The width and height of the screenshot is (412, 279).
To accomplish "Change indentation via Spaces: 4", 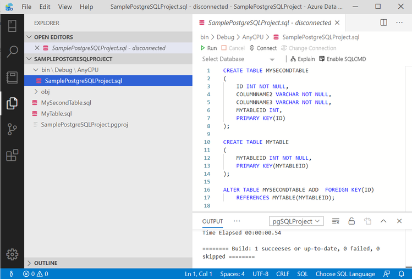I will [232, 274].
